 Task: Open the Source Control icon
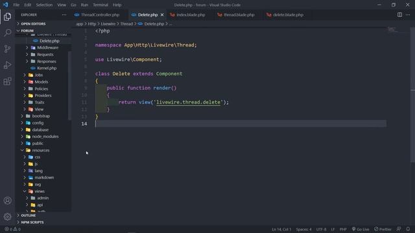7,49
